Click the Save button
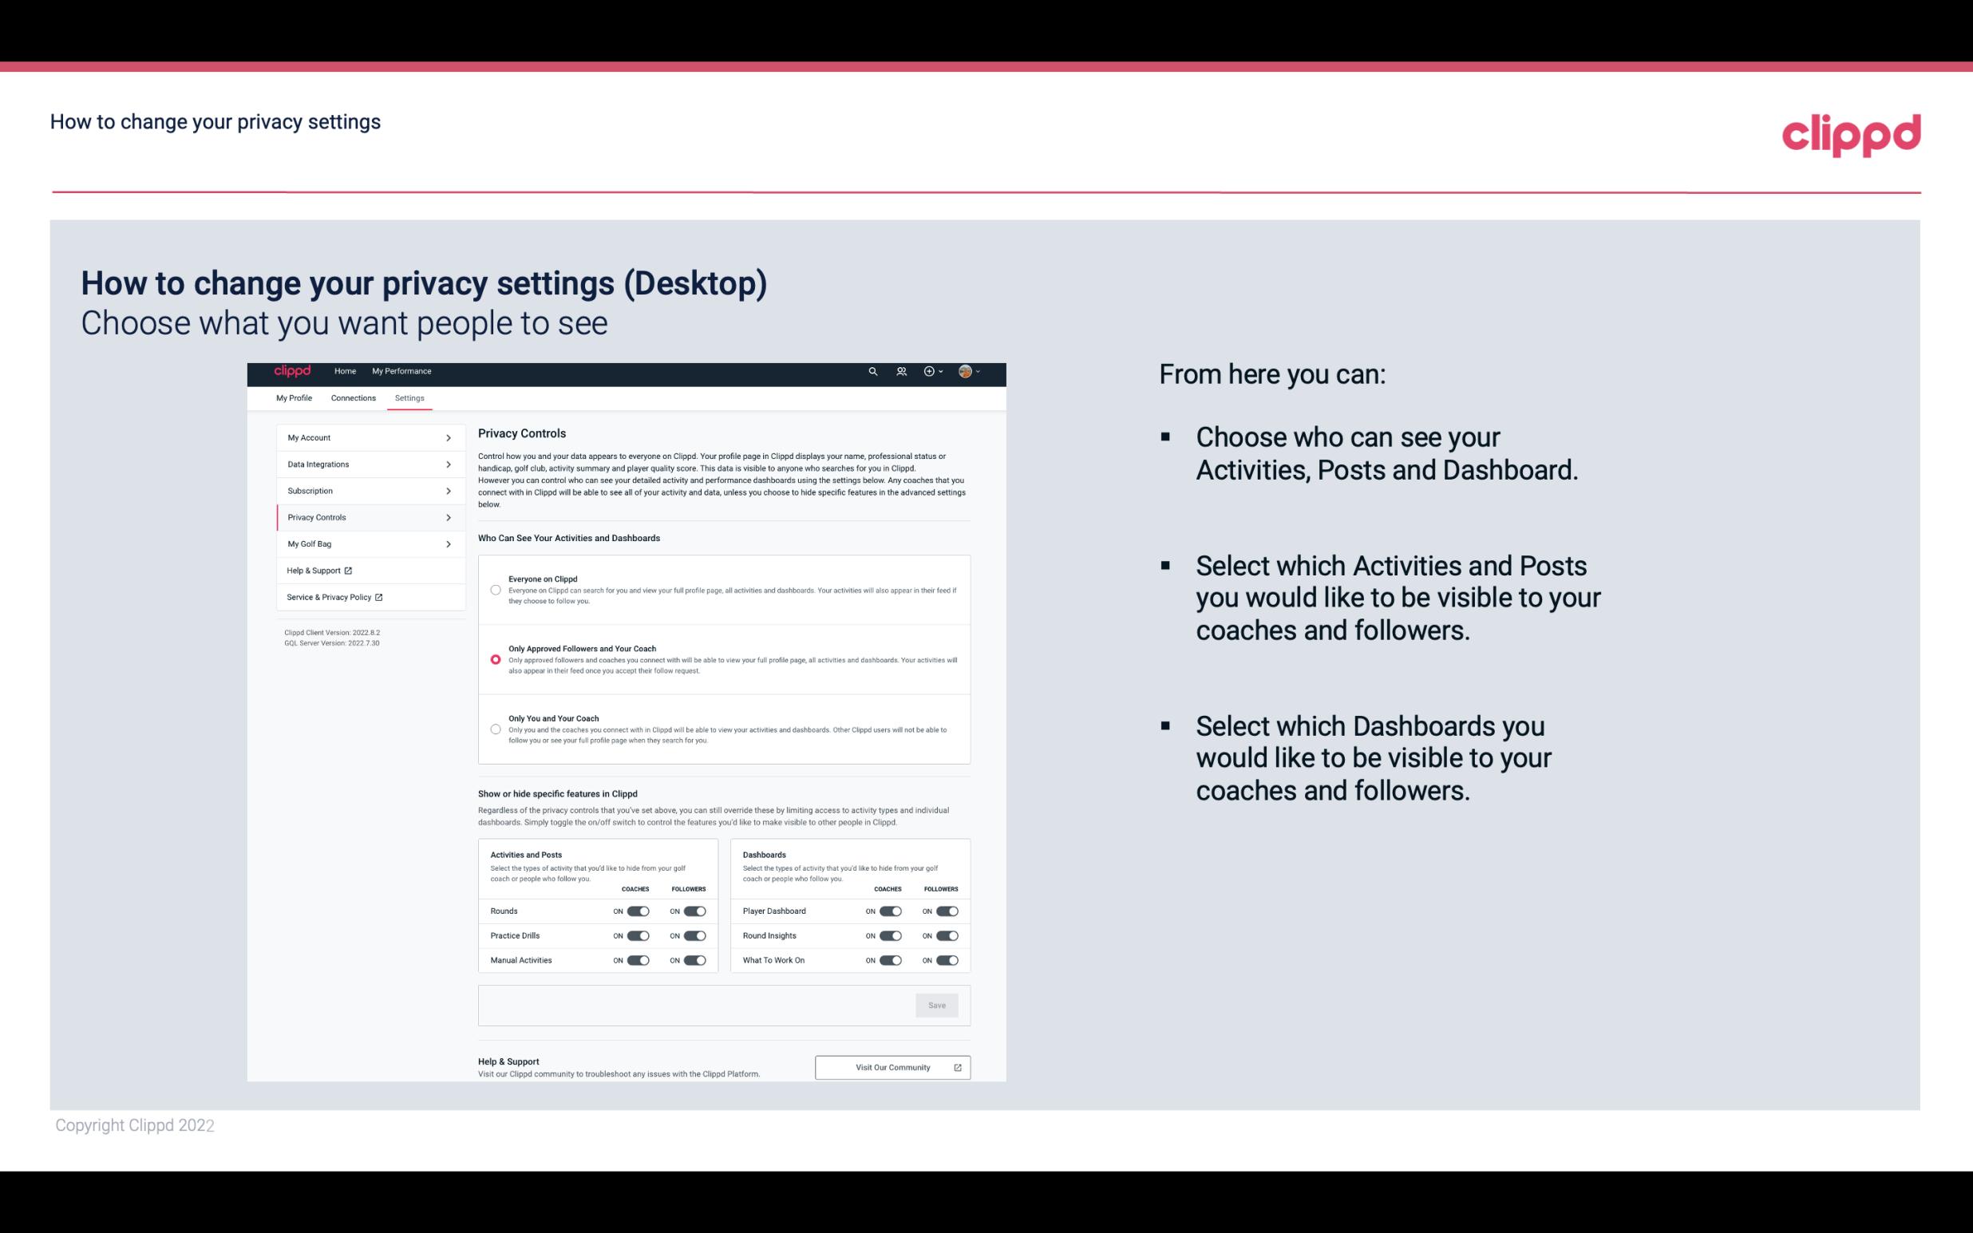Screen dimensions: 1973x1233 coord(938,1006)
